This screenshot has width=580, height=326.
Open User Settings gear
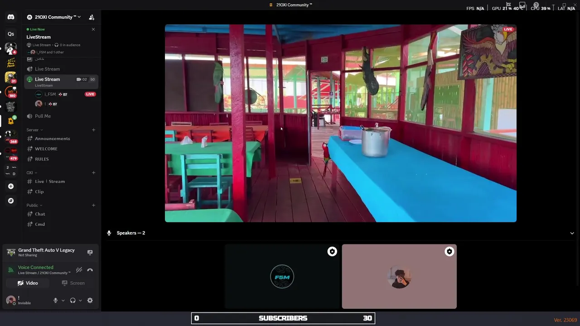click(90, 300)
